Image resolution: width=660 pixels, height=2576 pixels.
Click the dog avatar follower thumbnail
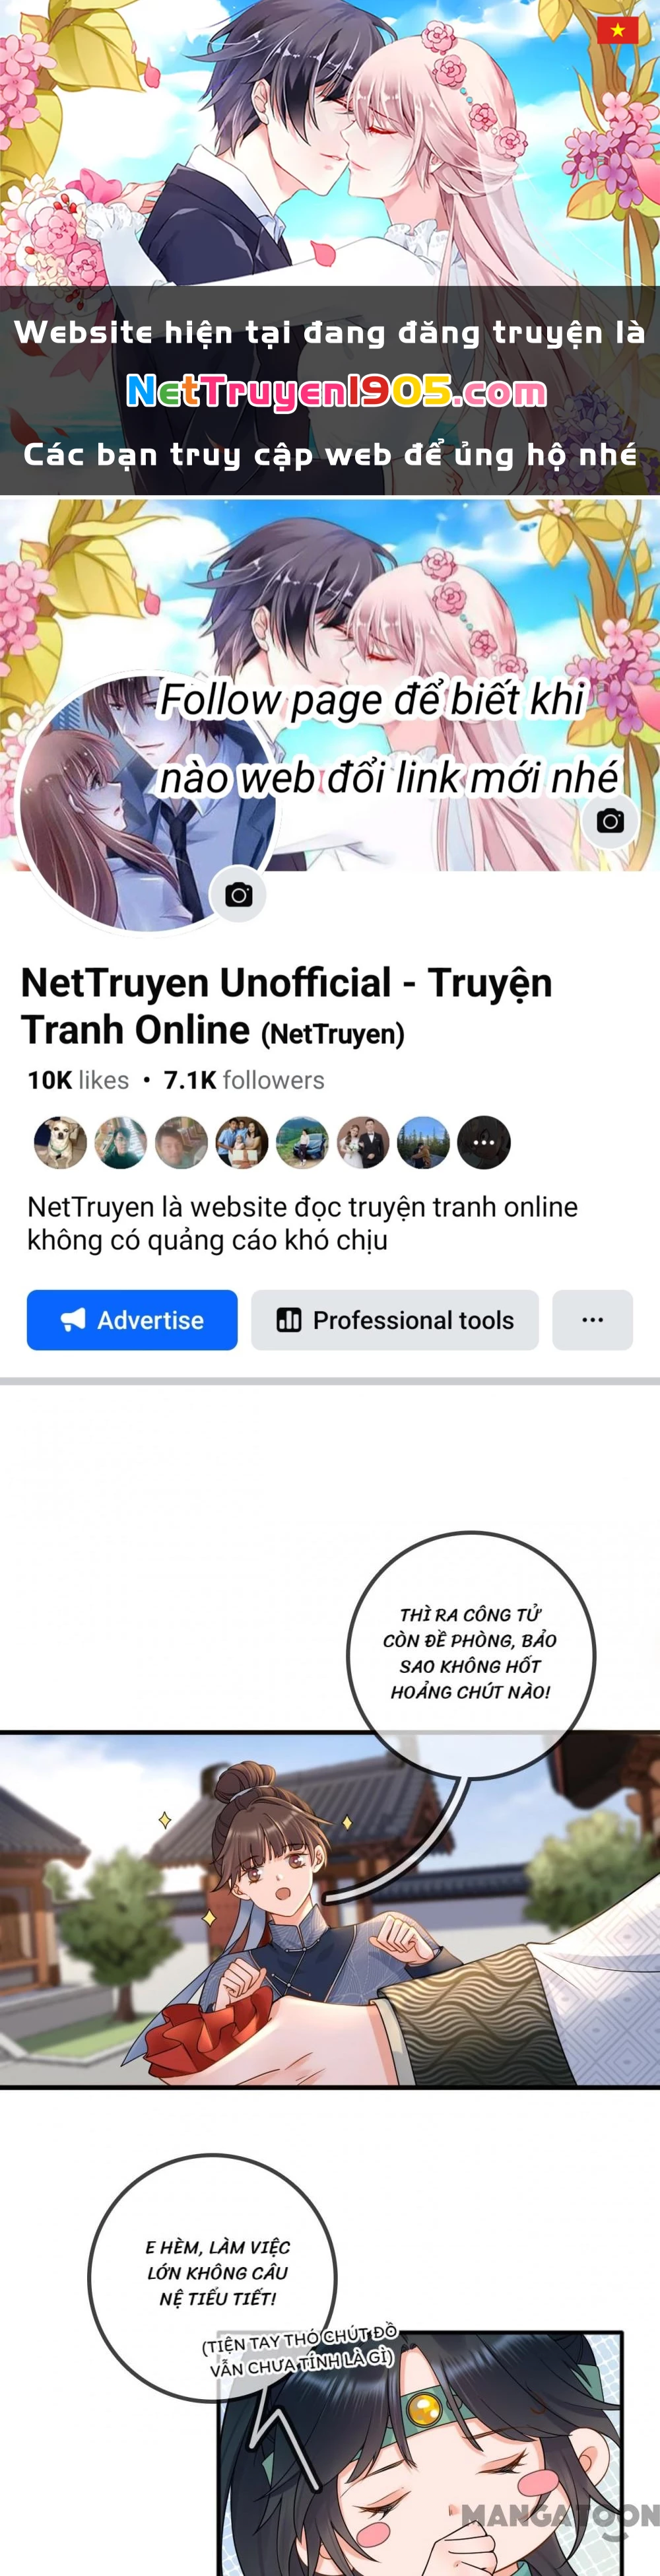60,1142
